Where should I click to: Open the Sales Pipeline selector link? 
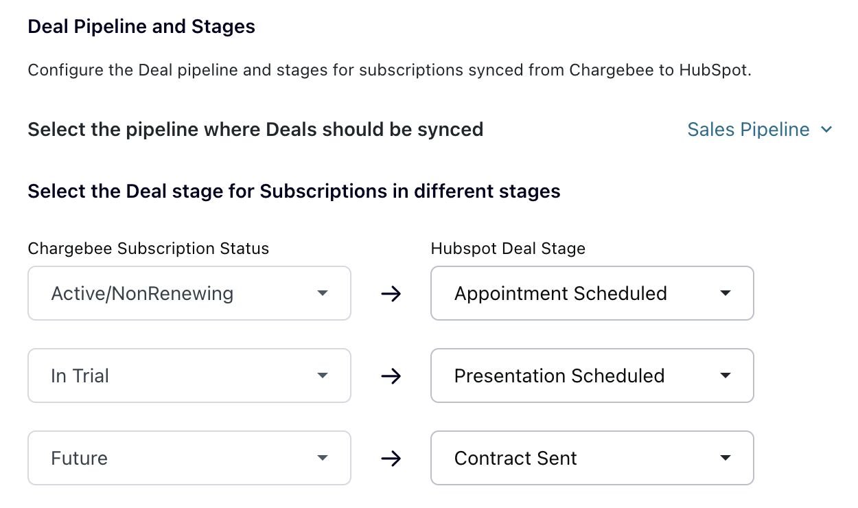coord(748,129)
